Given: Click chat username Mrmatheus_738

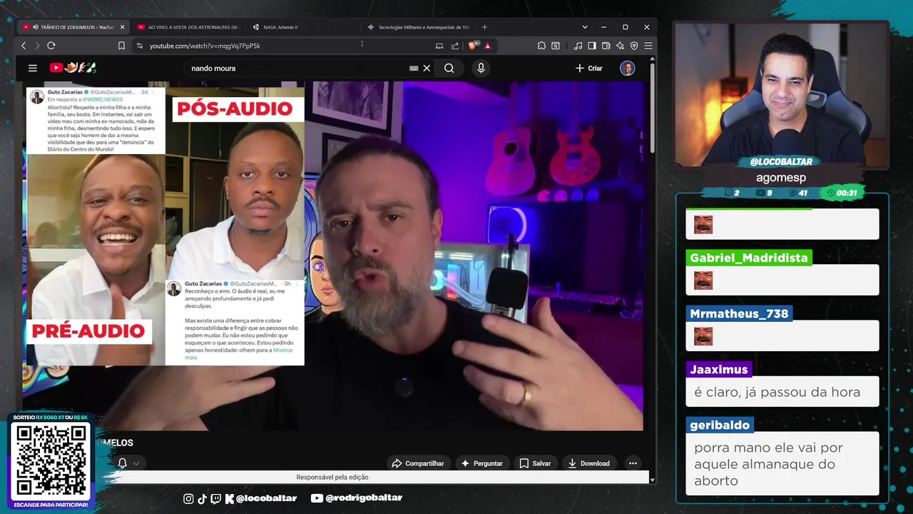Looking at the screenshot, I should (739, 313).
